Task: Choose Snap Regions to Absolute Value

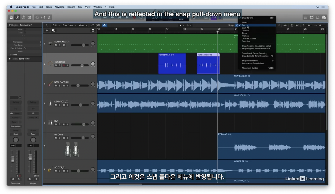Action: pos(257,46)
